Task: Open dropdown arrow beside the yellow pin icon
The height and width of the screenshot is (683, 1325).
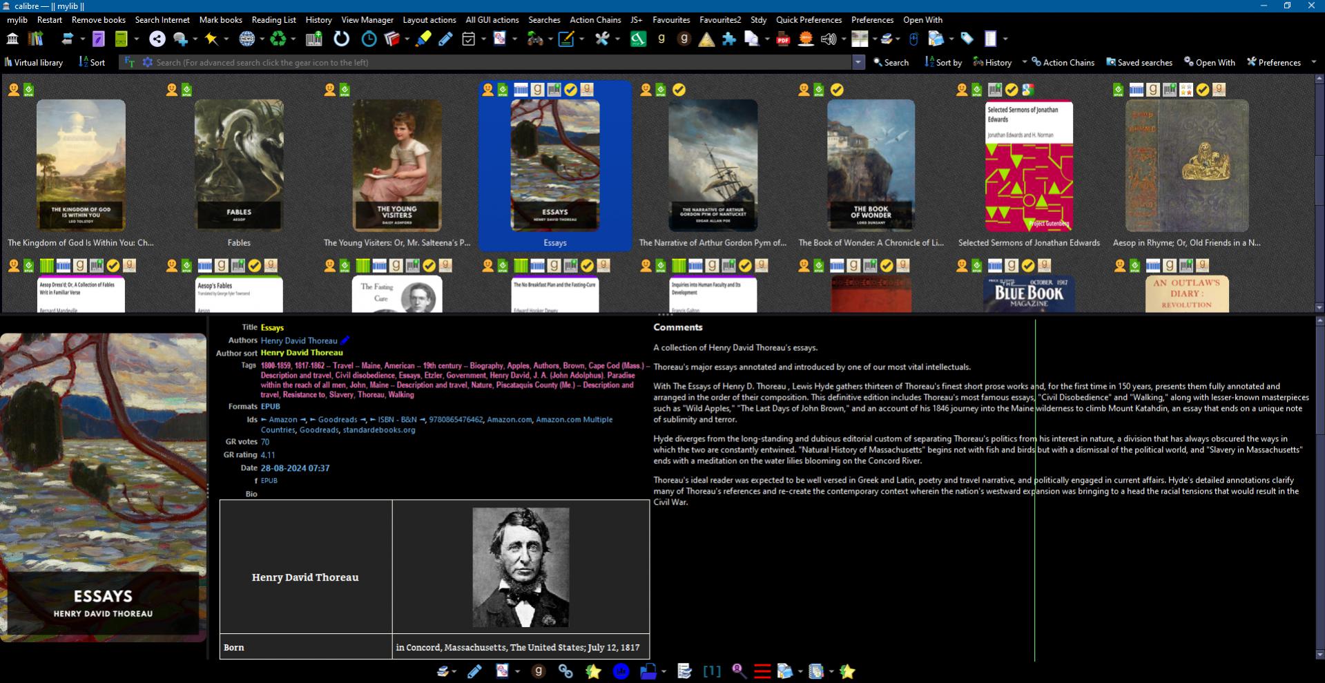Action: tap(226, 39)
